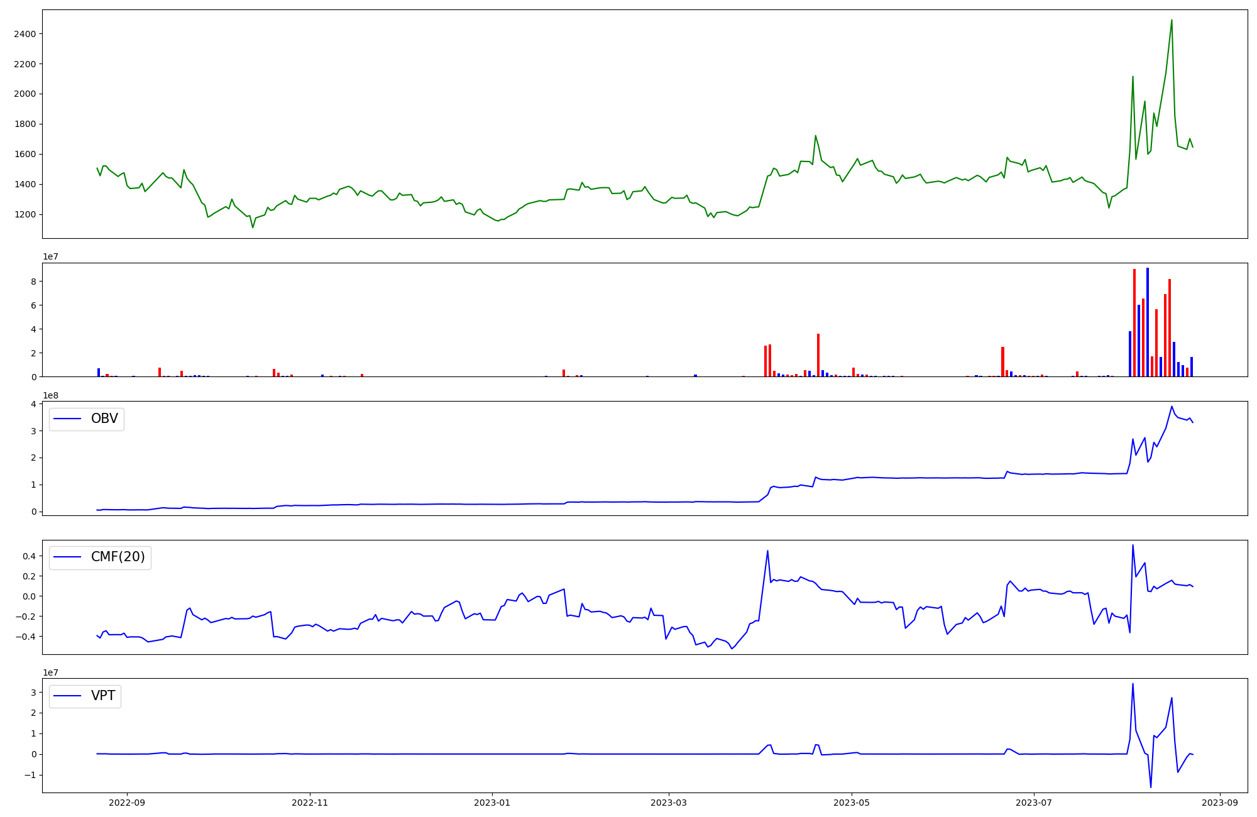Click the 1e8 exponent label above OBV panel
The height and width of the screenshot is (817, 1257).
50,395
